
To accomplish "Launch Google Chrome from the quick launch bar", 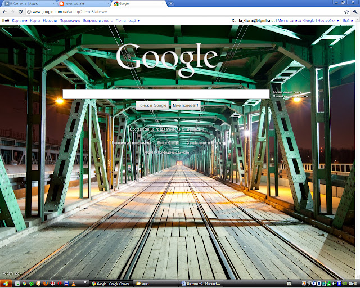I will (24, 283).
